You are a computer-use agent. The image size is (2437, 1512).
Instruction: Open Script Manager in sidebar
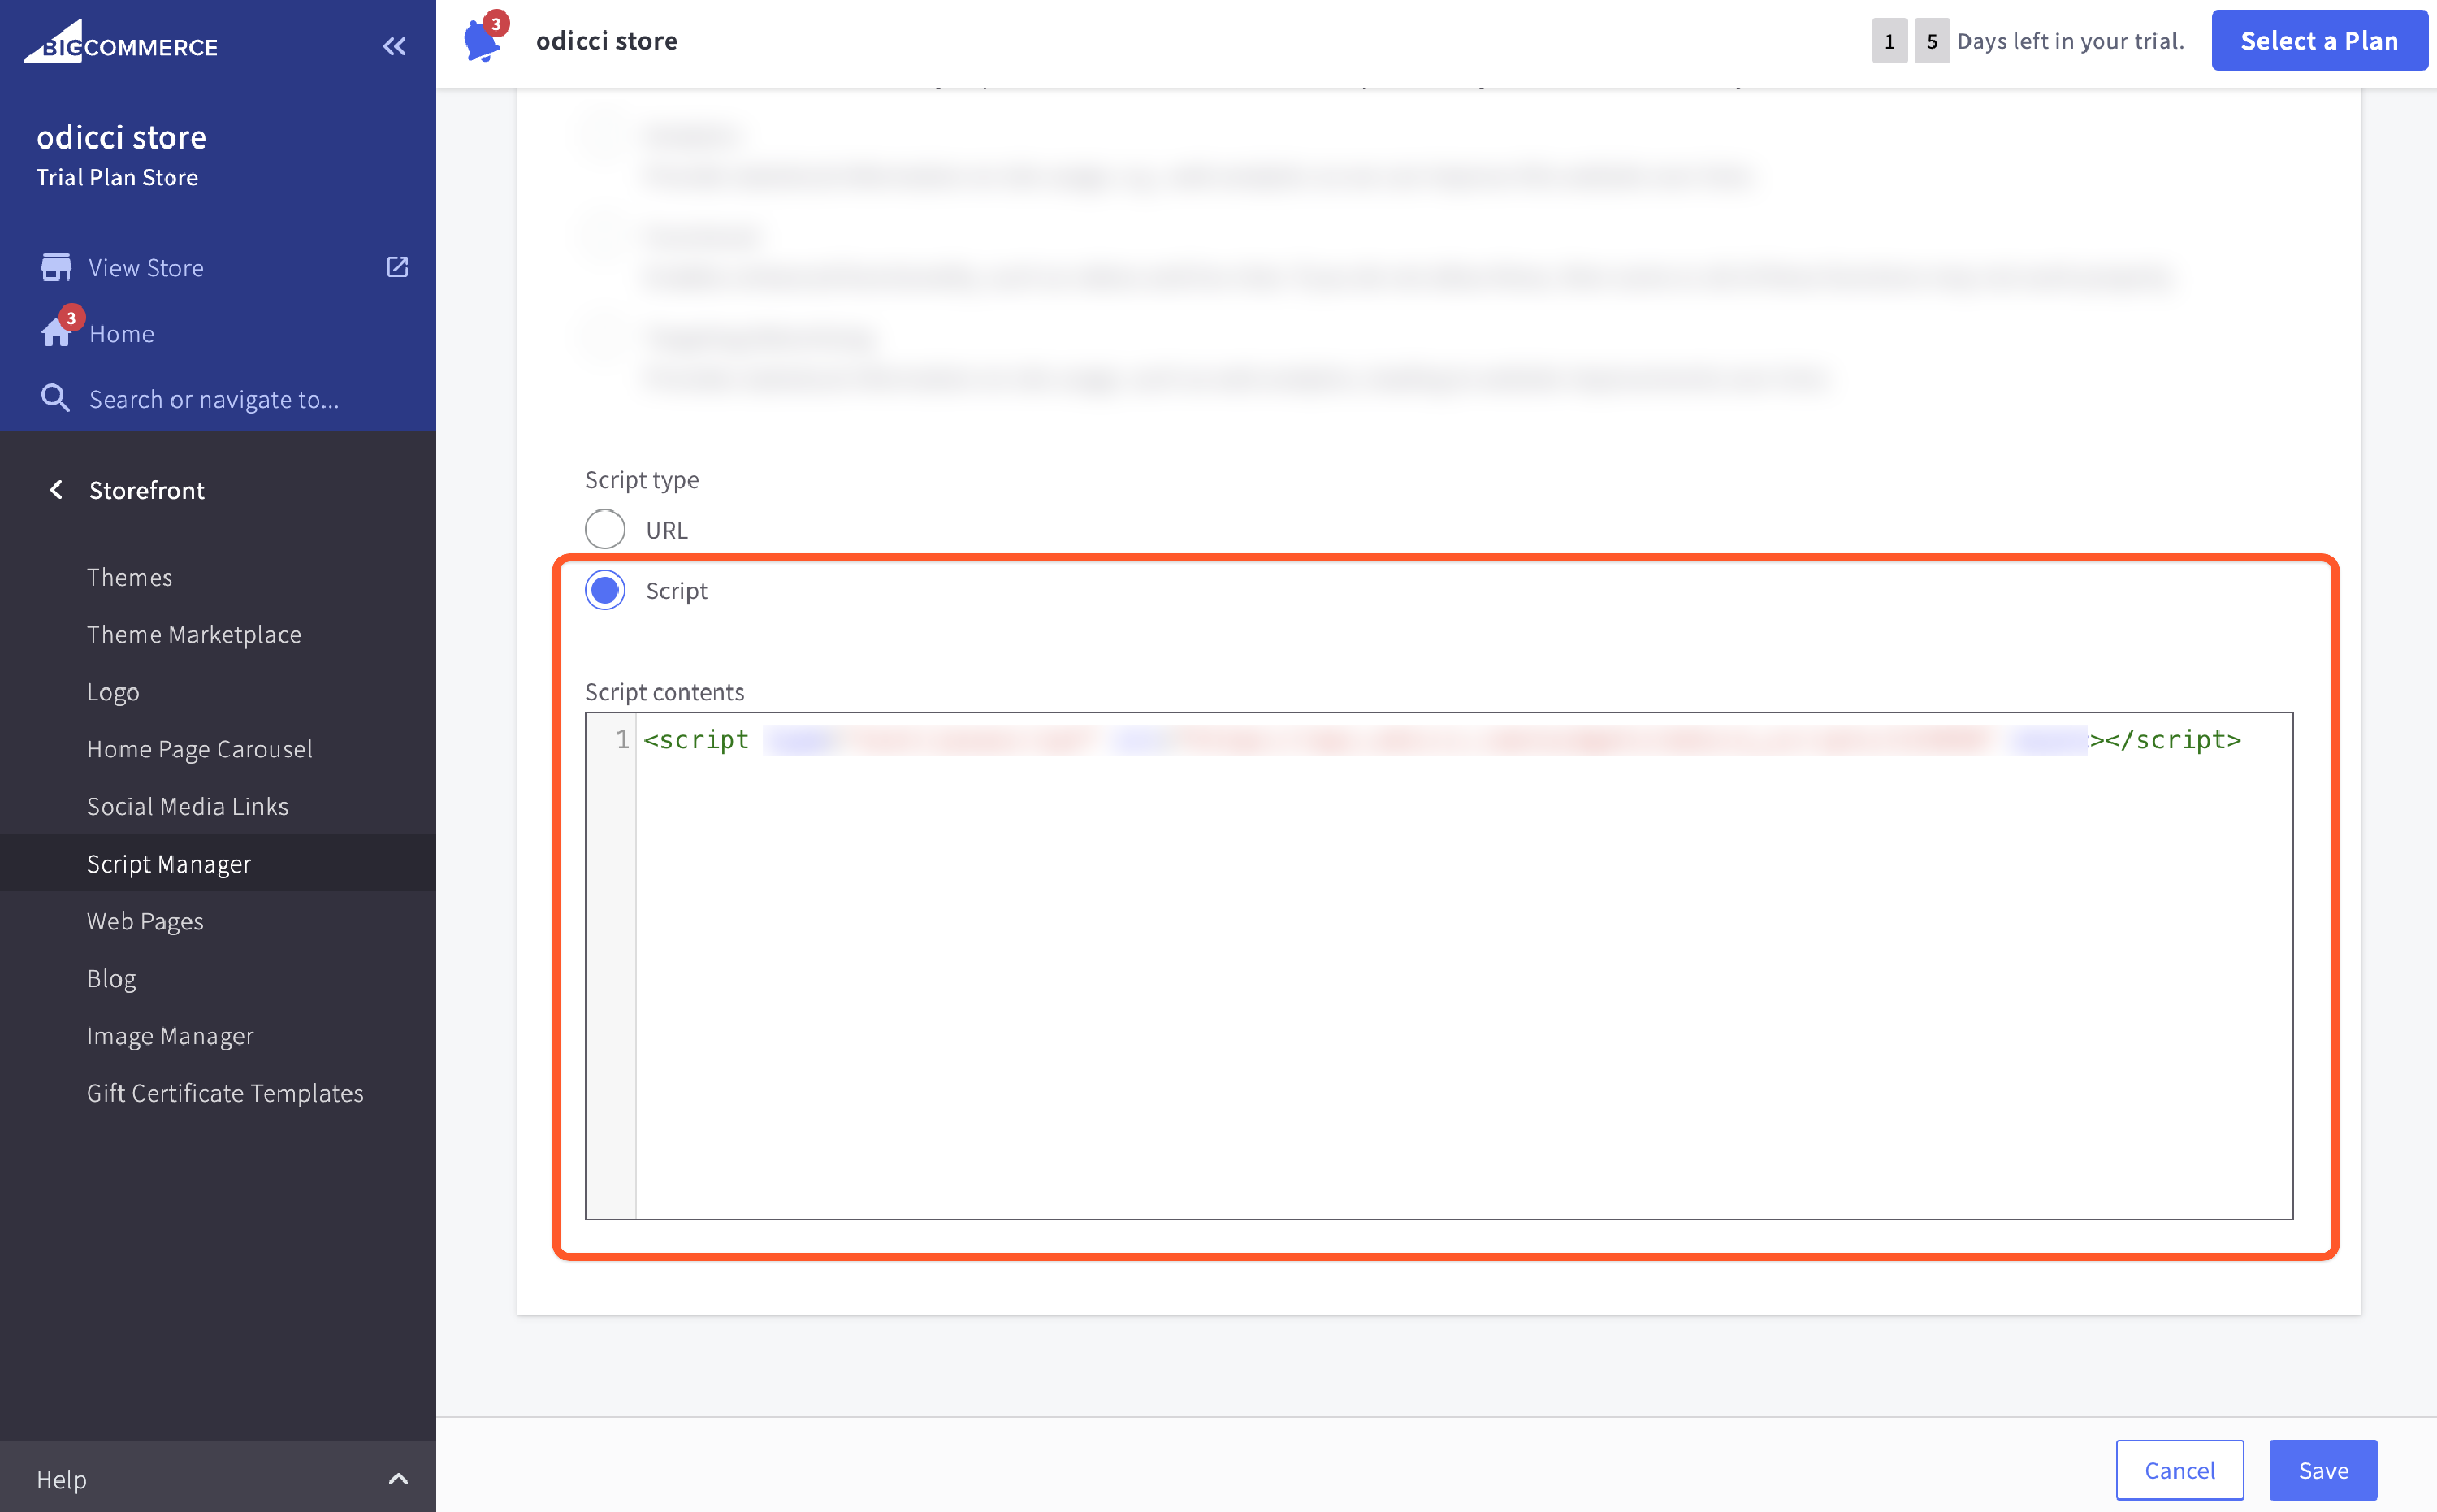[x=169, y=863]
